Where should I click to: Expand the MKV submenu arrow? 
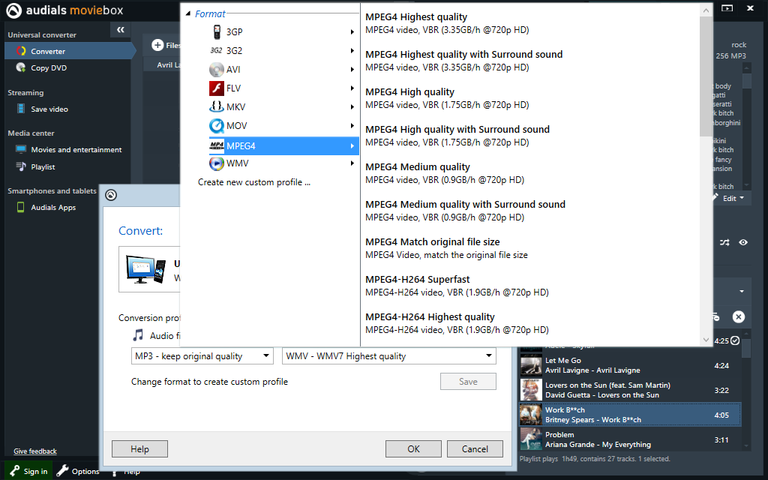(x=352, y=106)
